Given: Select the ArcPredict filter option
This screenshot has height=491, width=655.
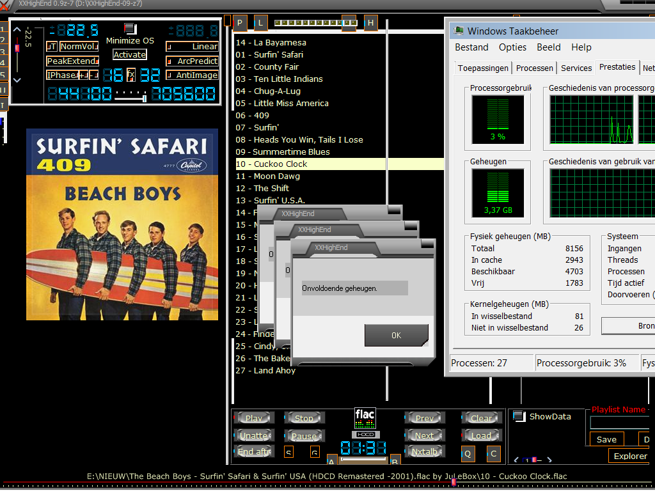Looking at the screenshot, I should pos(192,61).
